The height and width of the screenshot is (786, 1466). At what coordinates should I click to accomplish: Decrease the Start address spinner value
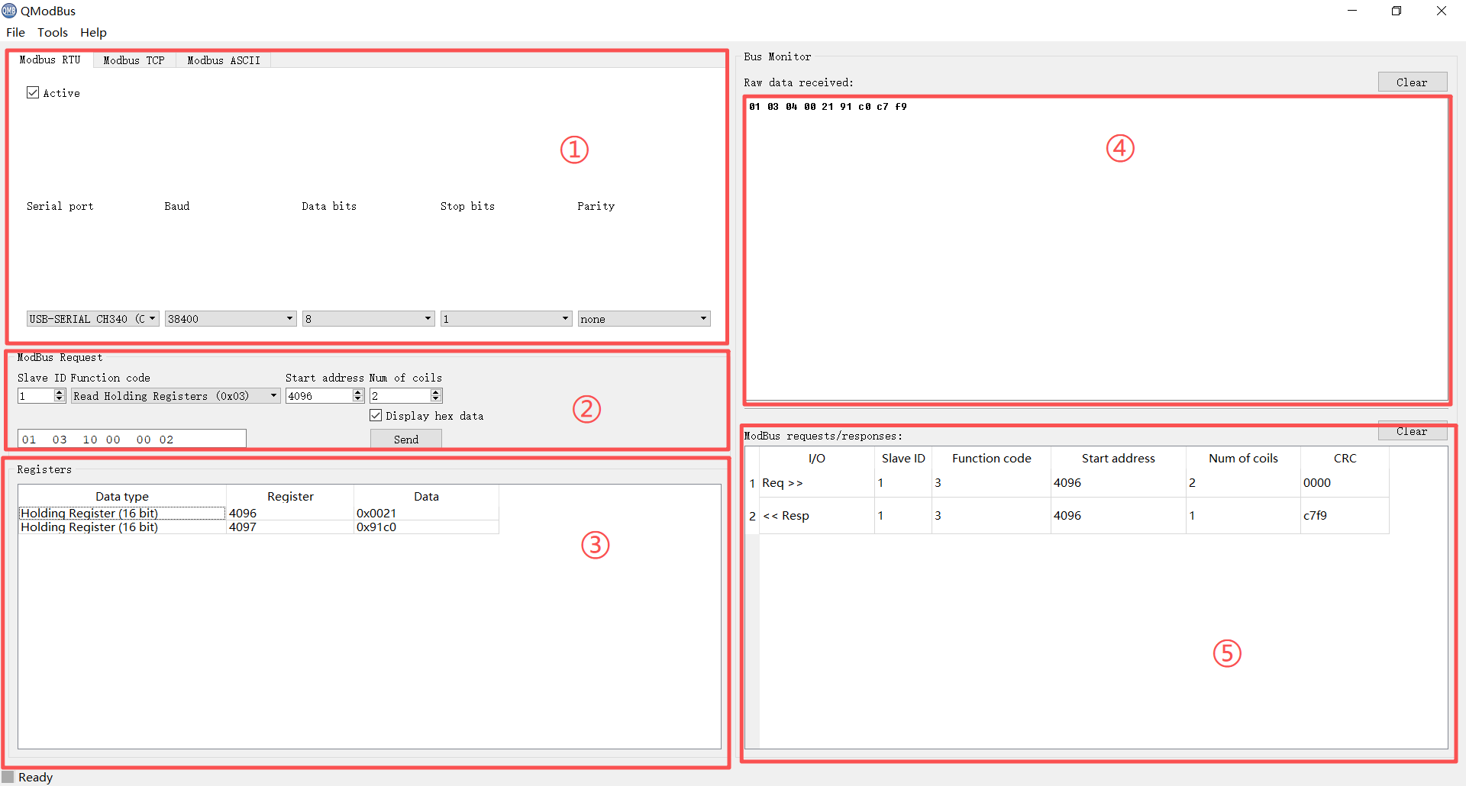point(358,399)
